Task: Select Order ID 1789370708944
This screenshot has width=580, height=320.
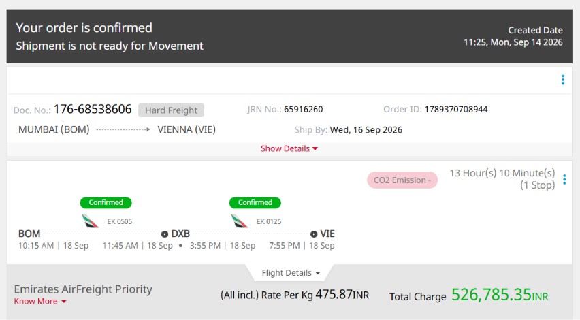Action: coord(456,110)
